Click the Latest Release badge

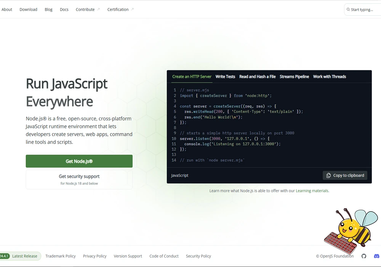tap(20, 256)
